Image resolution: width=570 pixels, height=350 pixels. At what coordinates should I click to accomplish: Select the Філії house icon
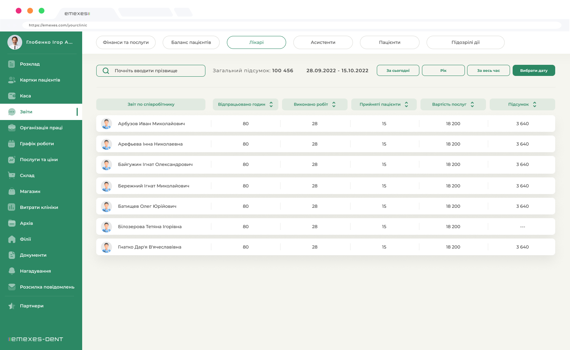coord(11,239)
